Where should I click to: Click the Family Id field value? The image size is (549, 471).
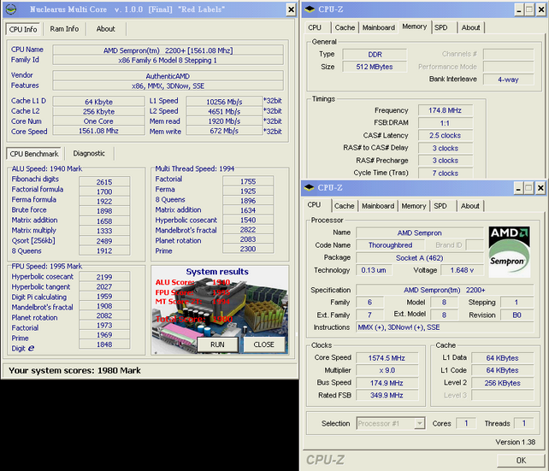pos(168,61)
